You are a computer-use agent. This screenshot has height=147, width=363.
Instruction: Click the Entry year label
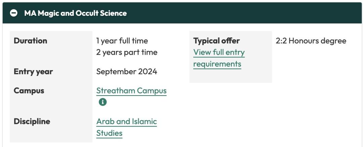click(33, 71)
